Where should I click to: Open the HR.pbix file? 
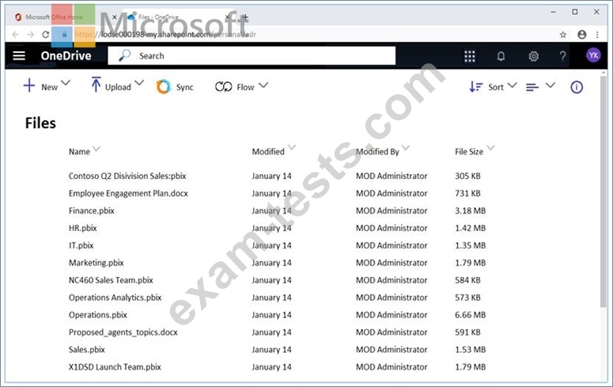pyautogui.click(x=82, y=228)
